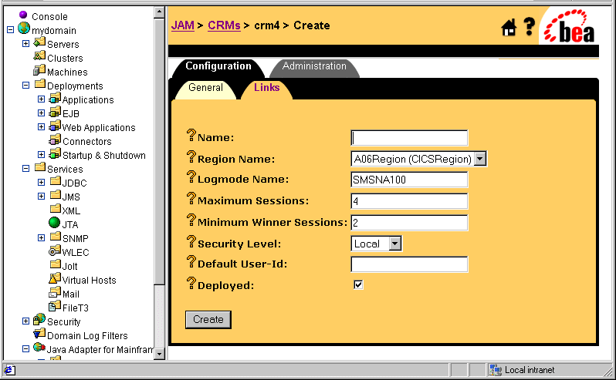Click the BEA logo
Screen dimensions: 616x380
pos(569,26)
